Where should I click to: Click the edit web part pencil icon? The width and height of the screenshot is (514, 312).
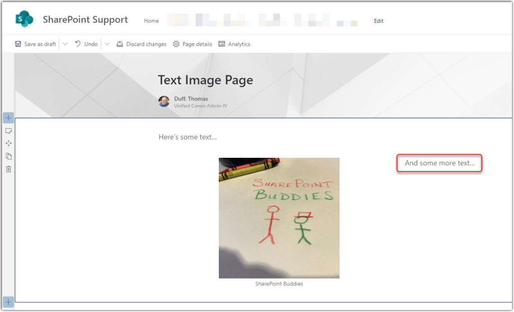pyautogui.click(x=8, y=131)
